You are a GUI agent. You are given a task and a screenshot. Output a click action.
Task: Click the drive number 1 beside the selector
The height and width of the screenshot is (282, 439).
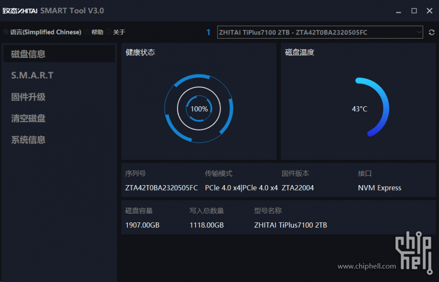(209, 32)
